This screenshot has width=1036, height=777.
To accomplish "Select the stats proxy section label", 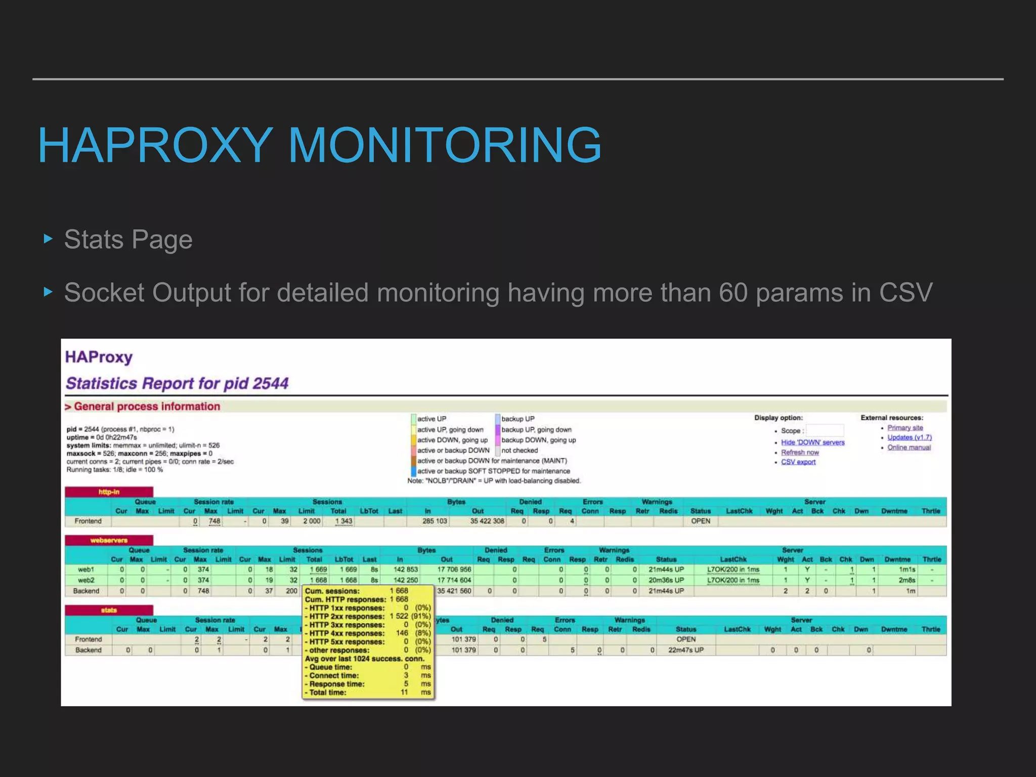I will [109, 610].
